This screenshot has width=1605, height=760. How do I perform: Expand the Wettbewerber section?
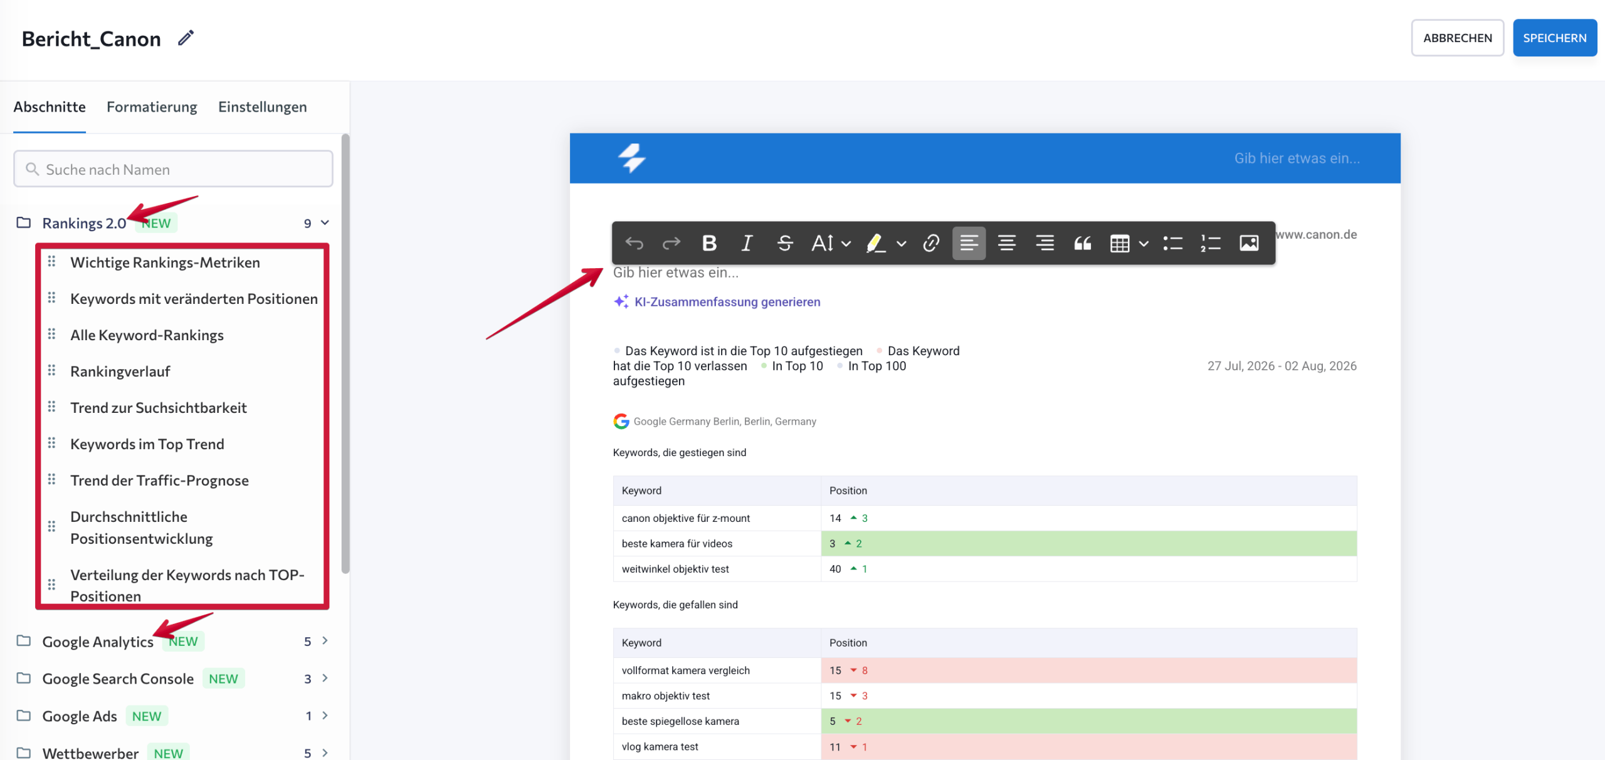(x=325, y=752)
